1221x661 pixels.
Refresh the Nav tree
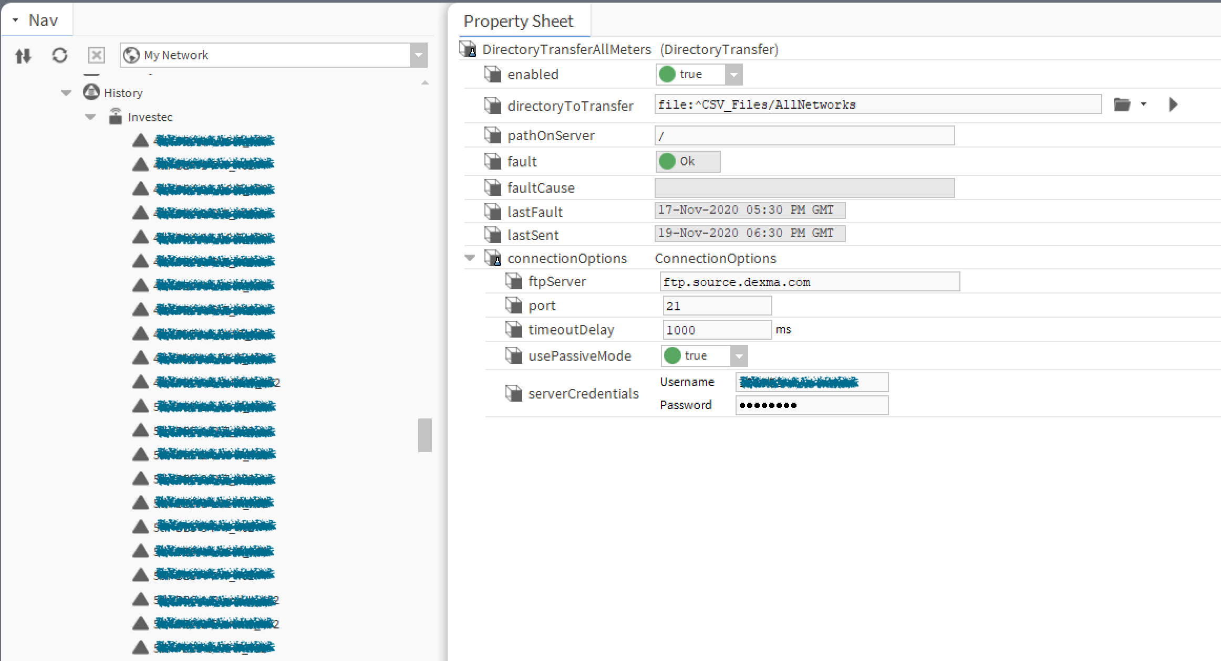(x=60, y=55)
